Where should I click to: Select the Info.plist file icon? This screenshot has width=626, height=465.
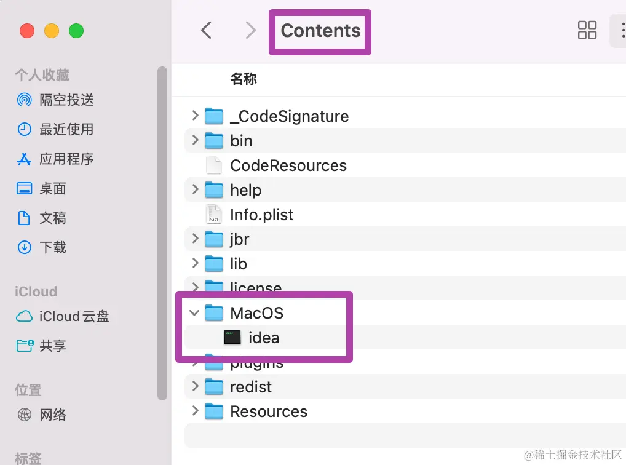click(214, 214)
